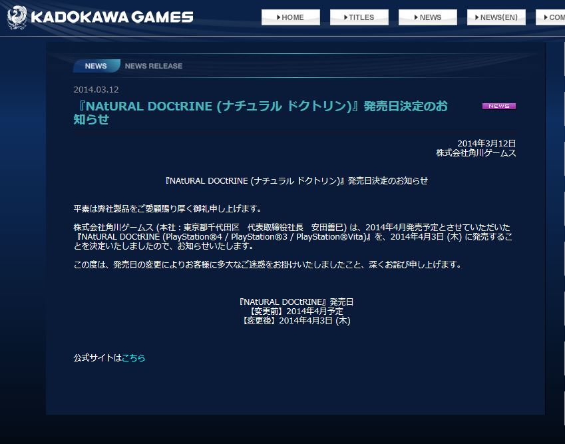Click the 2014.03.12 date stamp
Viewport: 565px width, 444px height.
[x=96, y=89]
